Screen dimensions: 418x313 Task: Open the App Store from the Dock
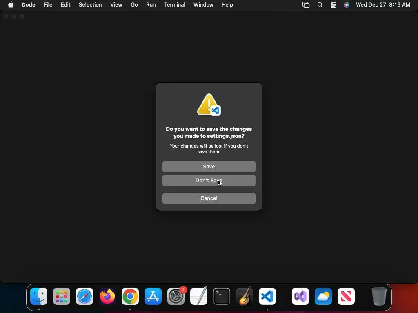[x=153, y=296]
